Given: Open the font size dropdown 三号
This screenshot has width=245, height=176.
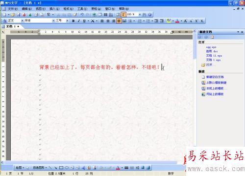Looking at the screenshot, I should (x=67, y=21).
